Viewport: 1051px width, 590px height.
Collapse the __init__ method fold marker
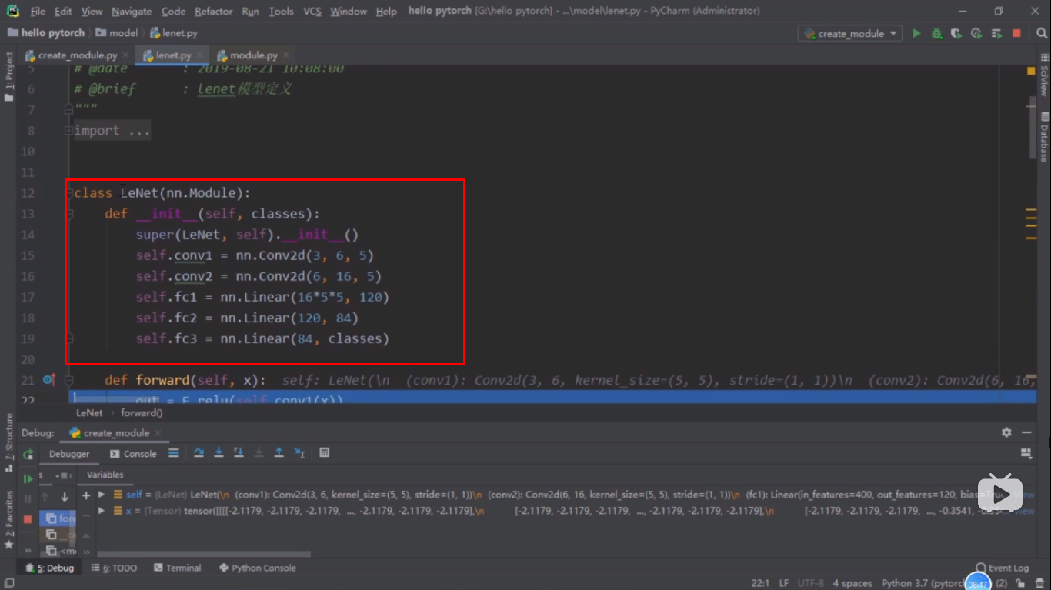68,214
